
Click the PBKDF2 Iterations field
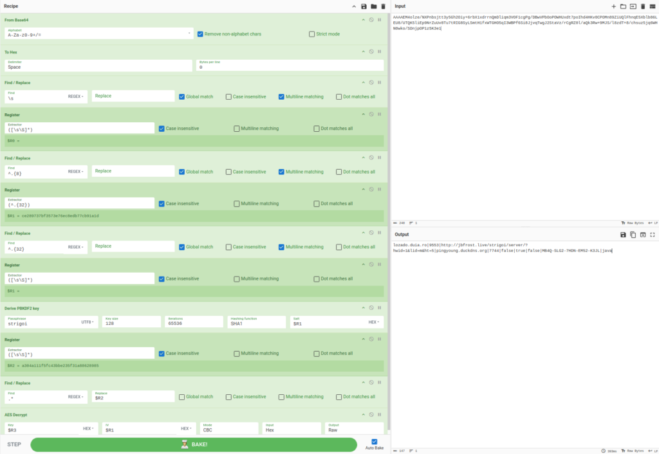pyautogui.click(x=194, y=322)
